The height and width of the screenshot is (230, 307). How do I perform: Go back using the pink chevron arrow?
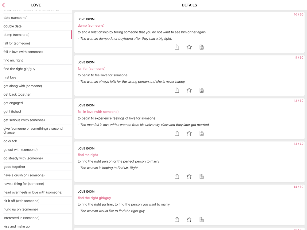(4, 5)
